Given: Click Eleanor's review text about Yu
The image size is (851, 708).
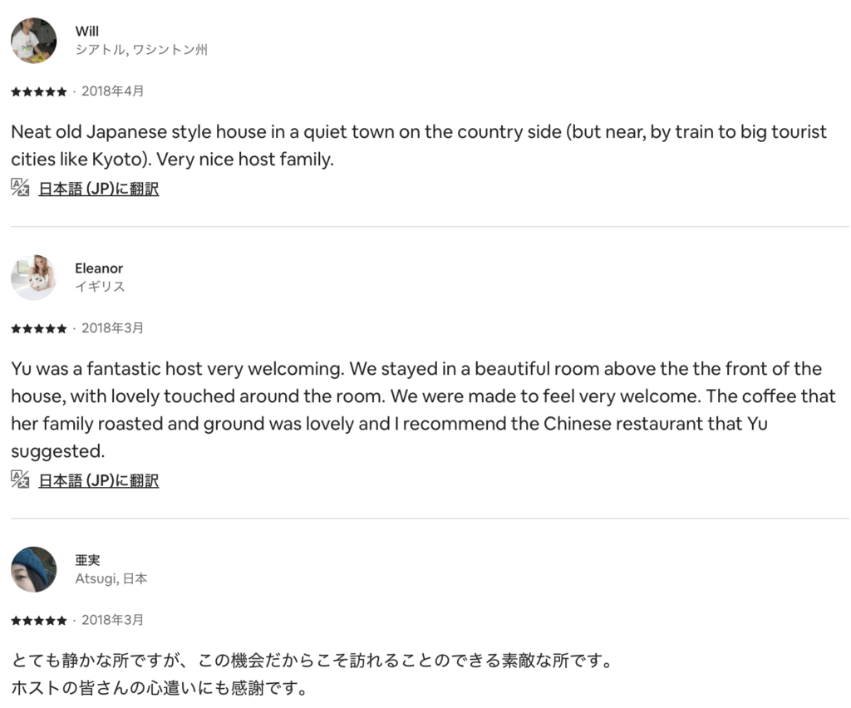Looking at the screenshot, I should point(422,410).
